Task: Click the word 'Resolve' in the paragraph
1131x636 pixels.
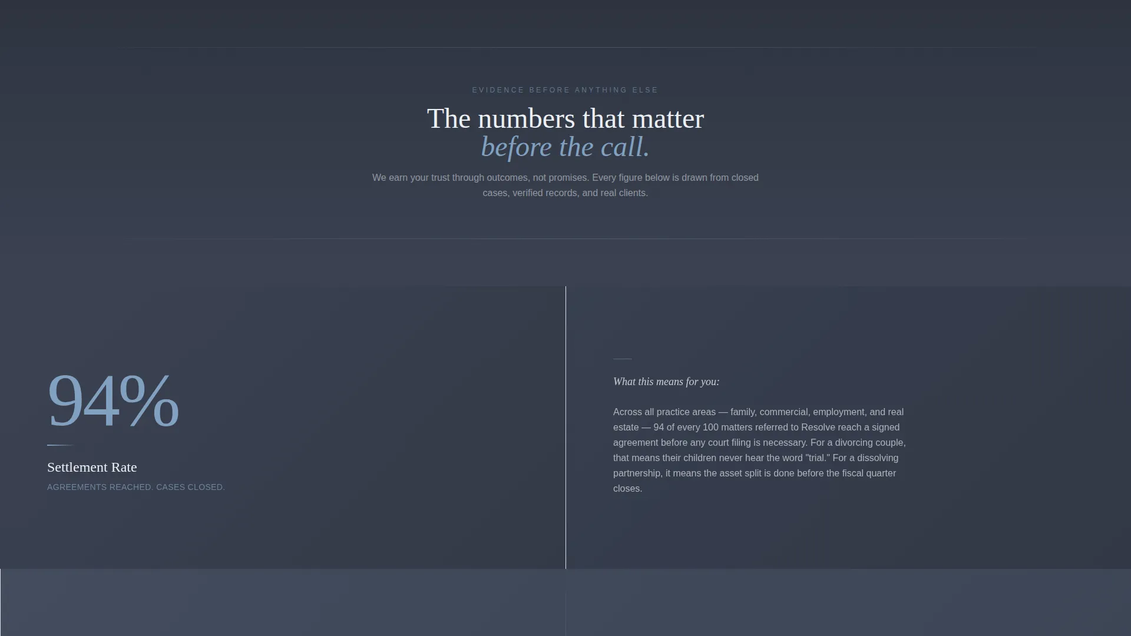Action: pos(818,427)
